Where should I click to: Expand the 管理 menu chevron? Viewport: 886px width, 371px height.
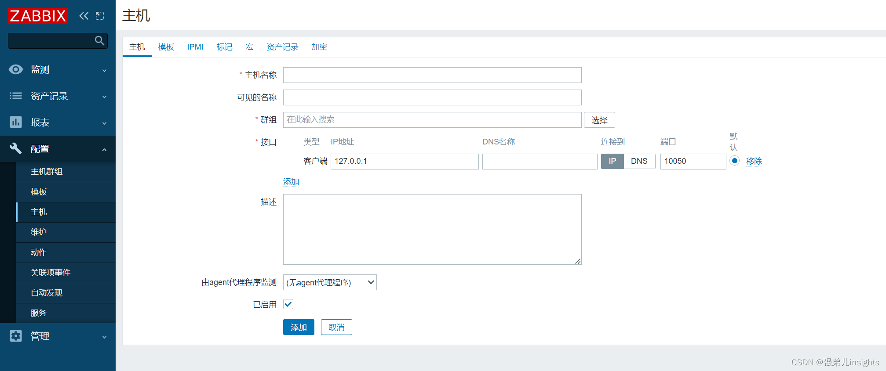tap(105, 337)
